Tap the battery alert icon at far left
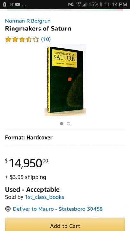The height and width of the screenshot is (231, 130). (5, 4)
